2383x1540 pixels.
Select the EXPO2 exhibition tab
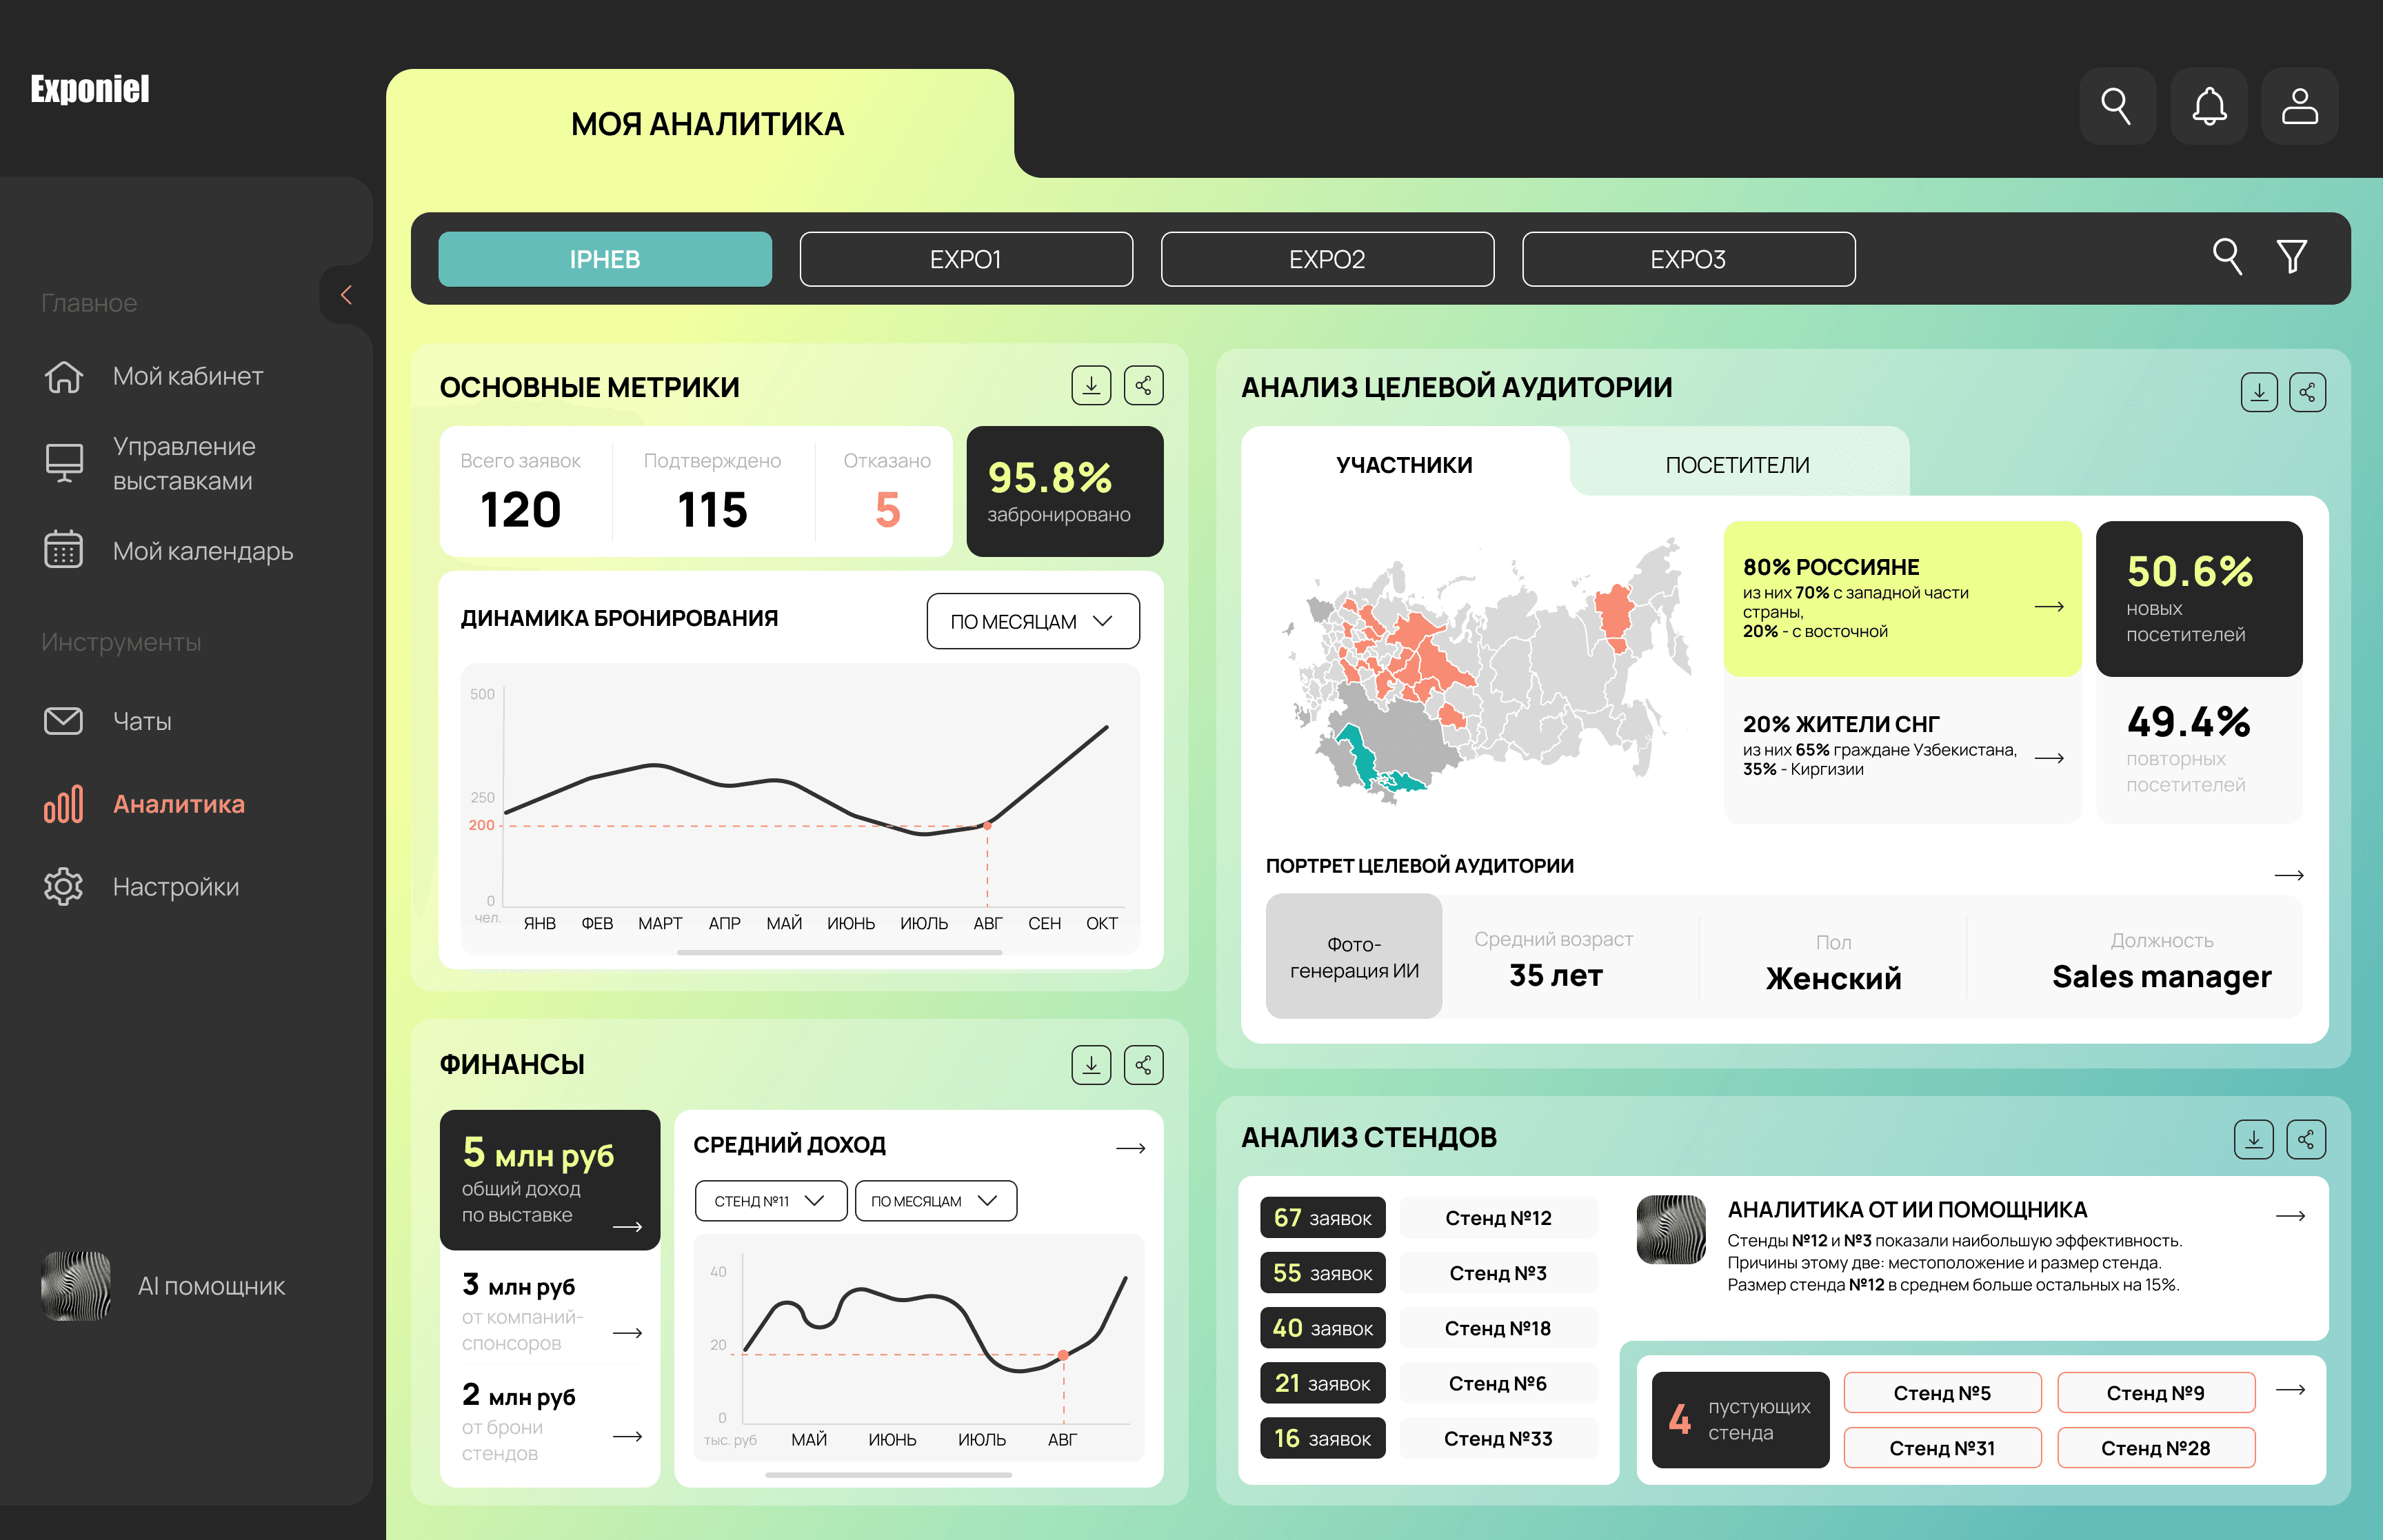[x=1326, y=259]
